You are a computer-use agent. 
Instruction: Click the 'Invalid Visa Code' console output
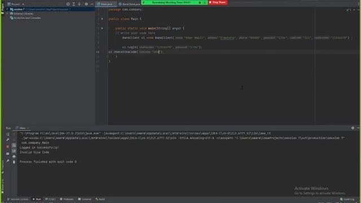[x=34, y=152]
